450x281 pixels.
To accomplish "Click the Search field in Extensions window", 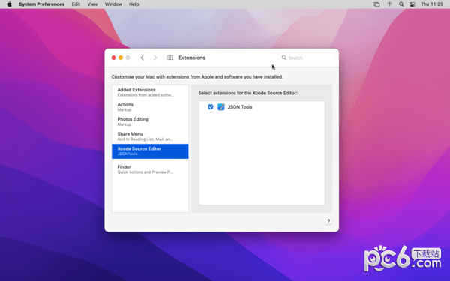I will (x=307, y=58).
